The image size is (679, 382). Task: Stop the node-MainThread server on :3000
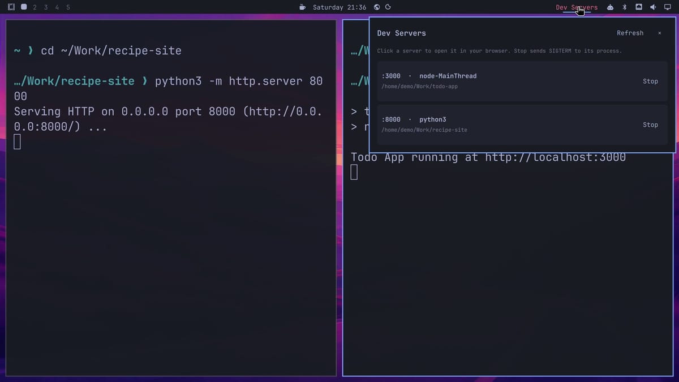tap(650, 81)
